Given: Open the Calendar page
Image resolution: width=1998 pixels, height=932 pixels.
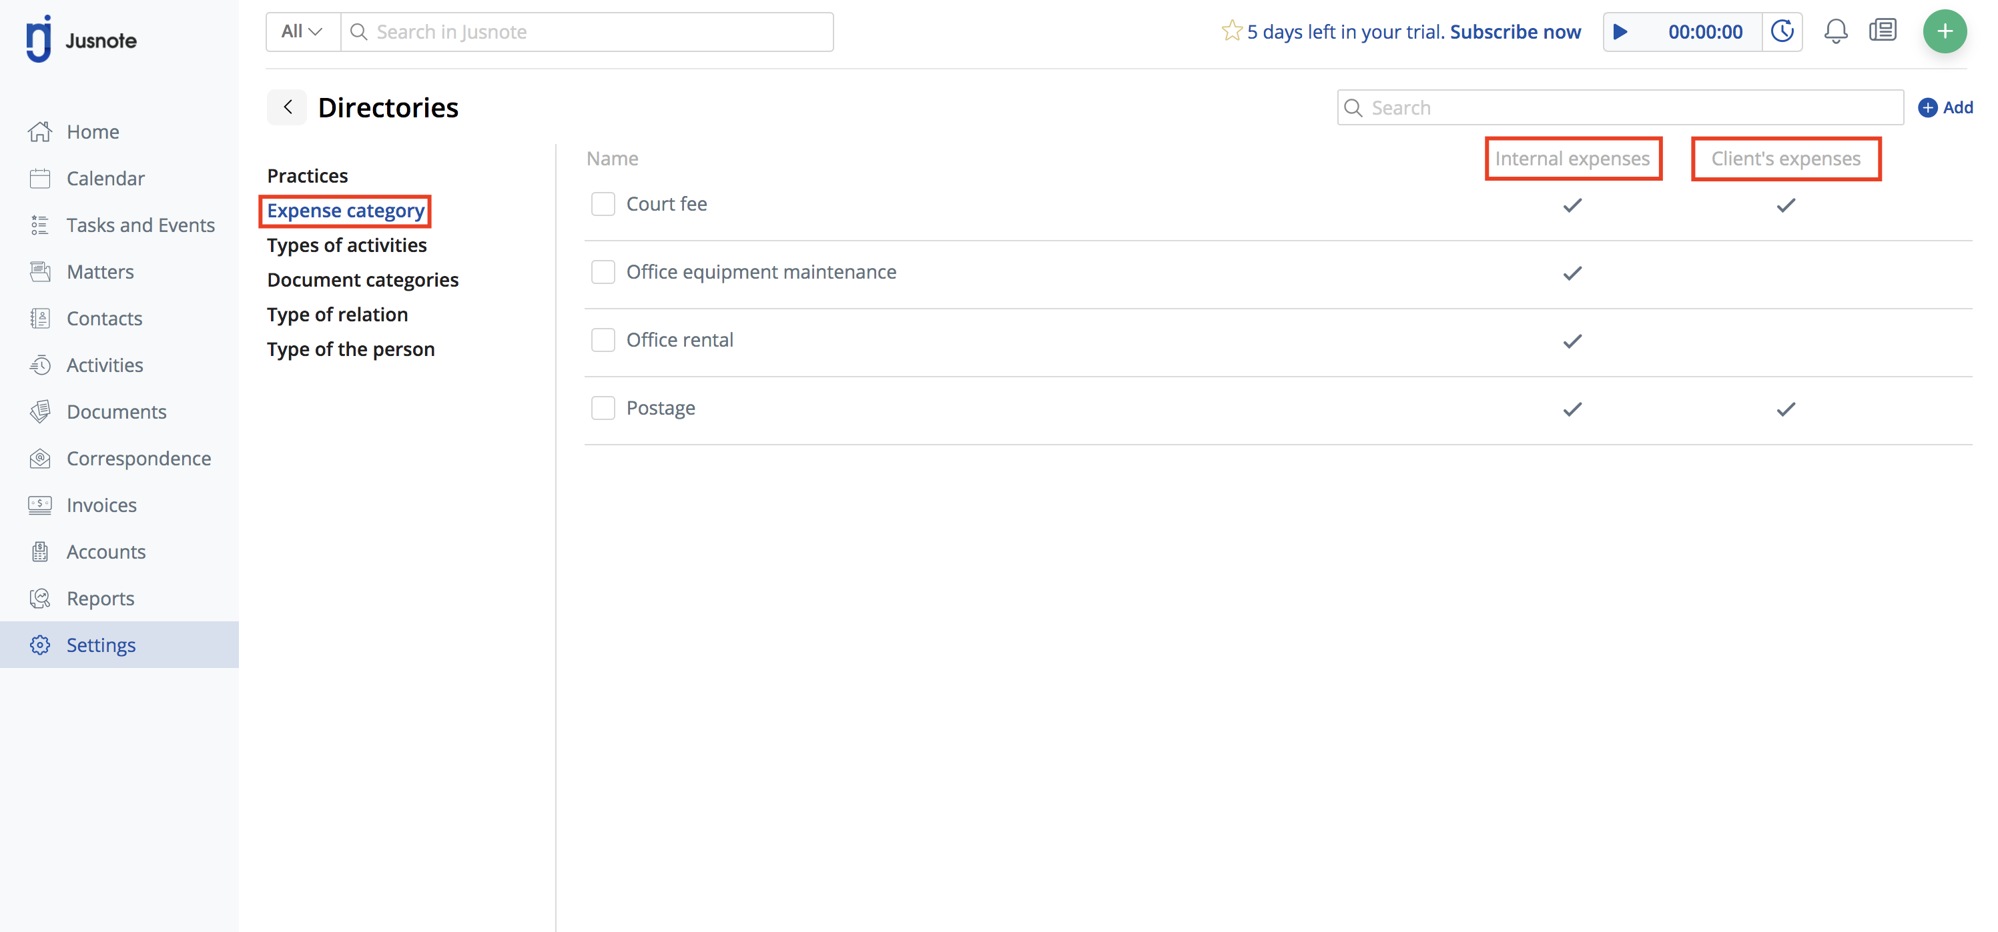Looking at the screenshot, I should click(105, 178).
